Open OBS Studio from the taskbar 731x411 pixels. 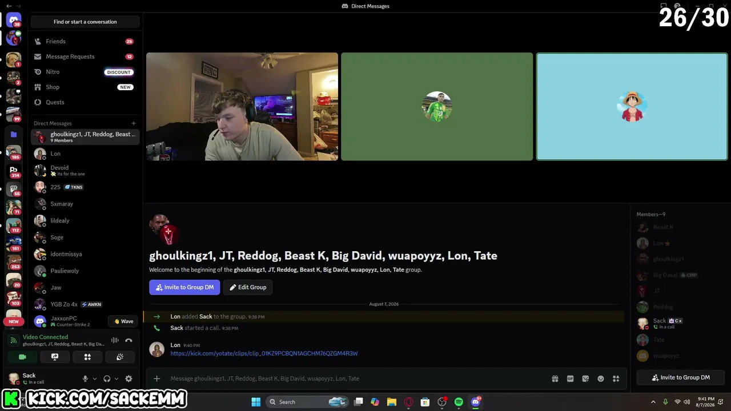coord(442,402)
